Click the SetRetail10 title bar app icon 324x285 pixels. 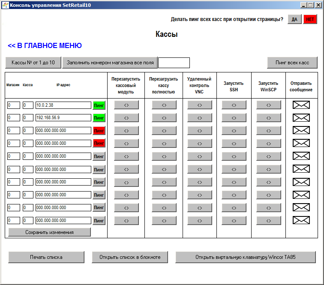tap(6, 5)
